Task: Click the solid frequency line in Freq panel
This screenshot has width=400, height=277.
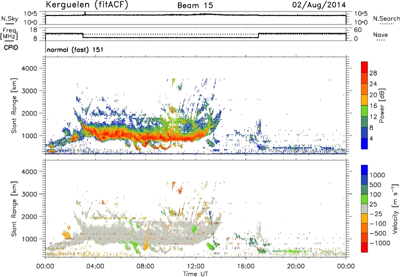Action: point(170,37)
